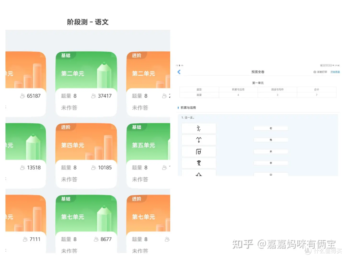Click 基础 tag on green 第七单元 card
345x258 pixels.
(65, 199)
